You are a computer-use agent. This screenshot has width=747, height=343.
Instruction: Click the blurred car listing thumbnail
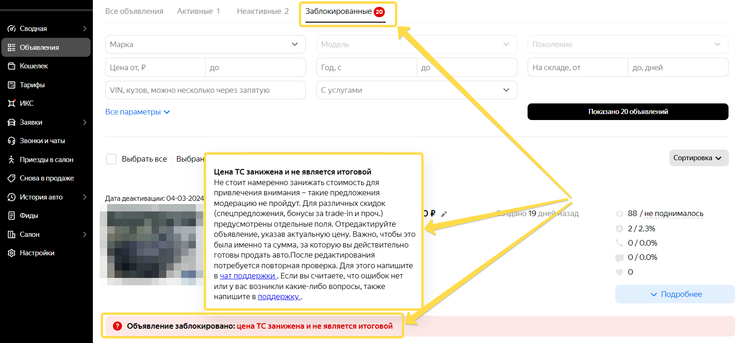pos(152,244)
